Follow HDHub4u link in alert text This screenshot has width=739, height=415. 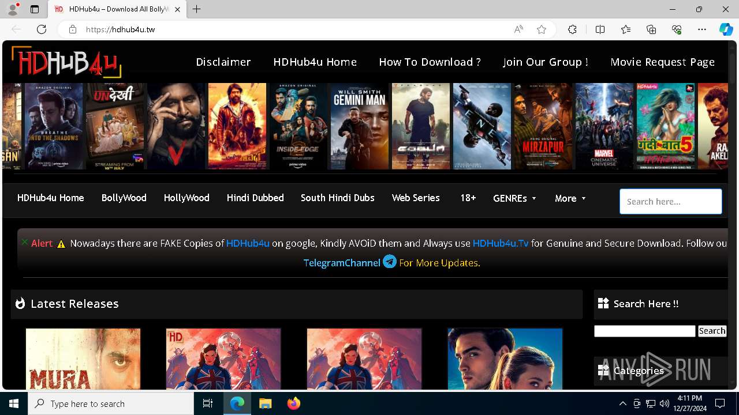point(248,243)
